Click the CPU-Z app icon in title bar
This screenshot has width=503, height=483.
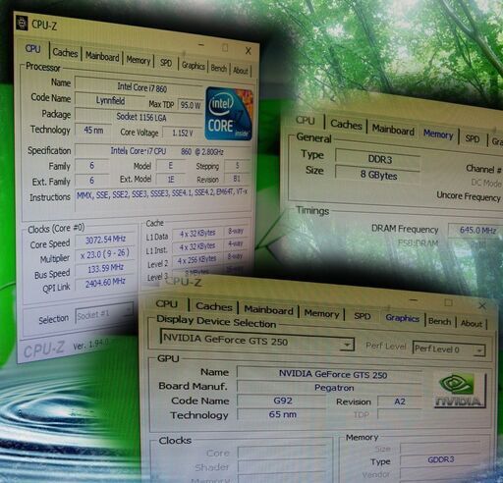(22, 23)
